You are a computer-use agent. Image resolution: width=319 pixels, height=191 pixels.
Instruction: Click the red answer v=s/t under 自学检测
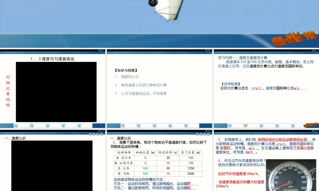[256, 88]
